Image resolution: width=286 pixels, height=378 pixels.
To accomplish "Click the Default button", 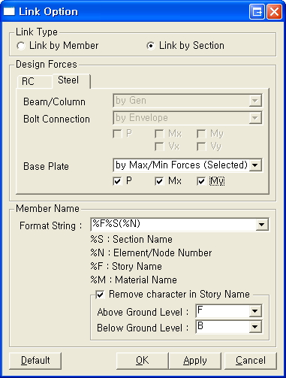I will 35,361.
